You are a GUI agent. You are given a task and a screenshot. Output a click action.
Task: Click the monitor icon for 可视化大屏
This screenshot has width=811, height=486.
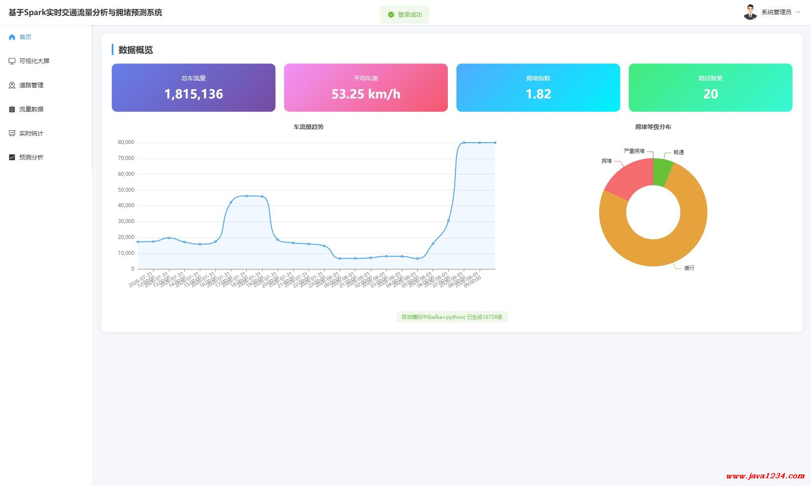click(x=12, y=61)
